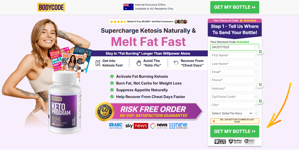This screenshot has width=299, height=151.
Task: Click the BODYCODE logo
Action: pos(51,7)
